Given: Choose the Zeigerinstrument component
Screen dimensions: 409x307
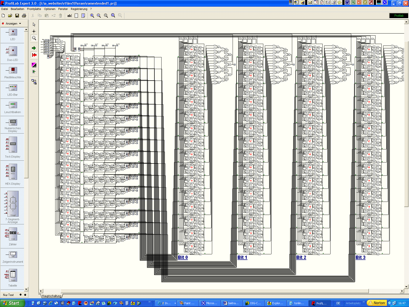Looking at the screenshot, I should pos(13,257).
